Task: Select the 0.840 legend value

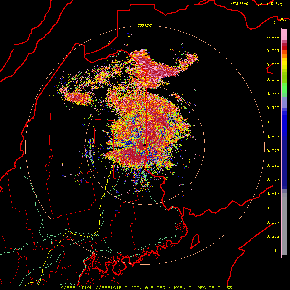Action: (x=273, y=79)
